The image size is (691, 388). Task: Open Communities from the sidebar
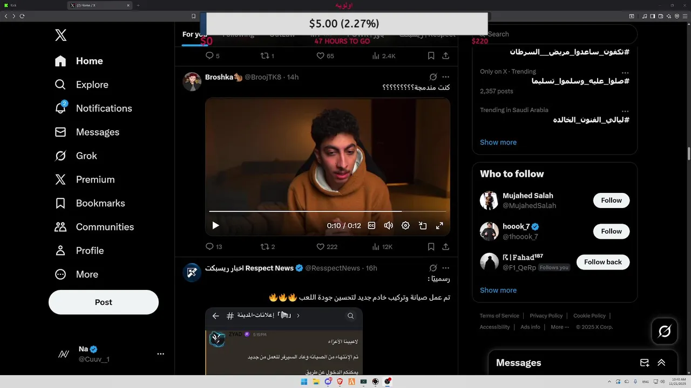(94, 227)
